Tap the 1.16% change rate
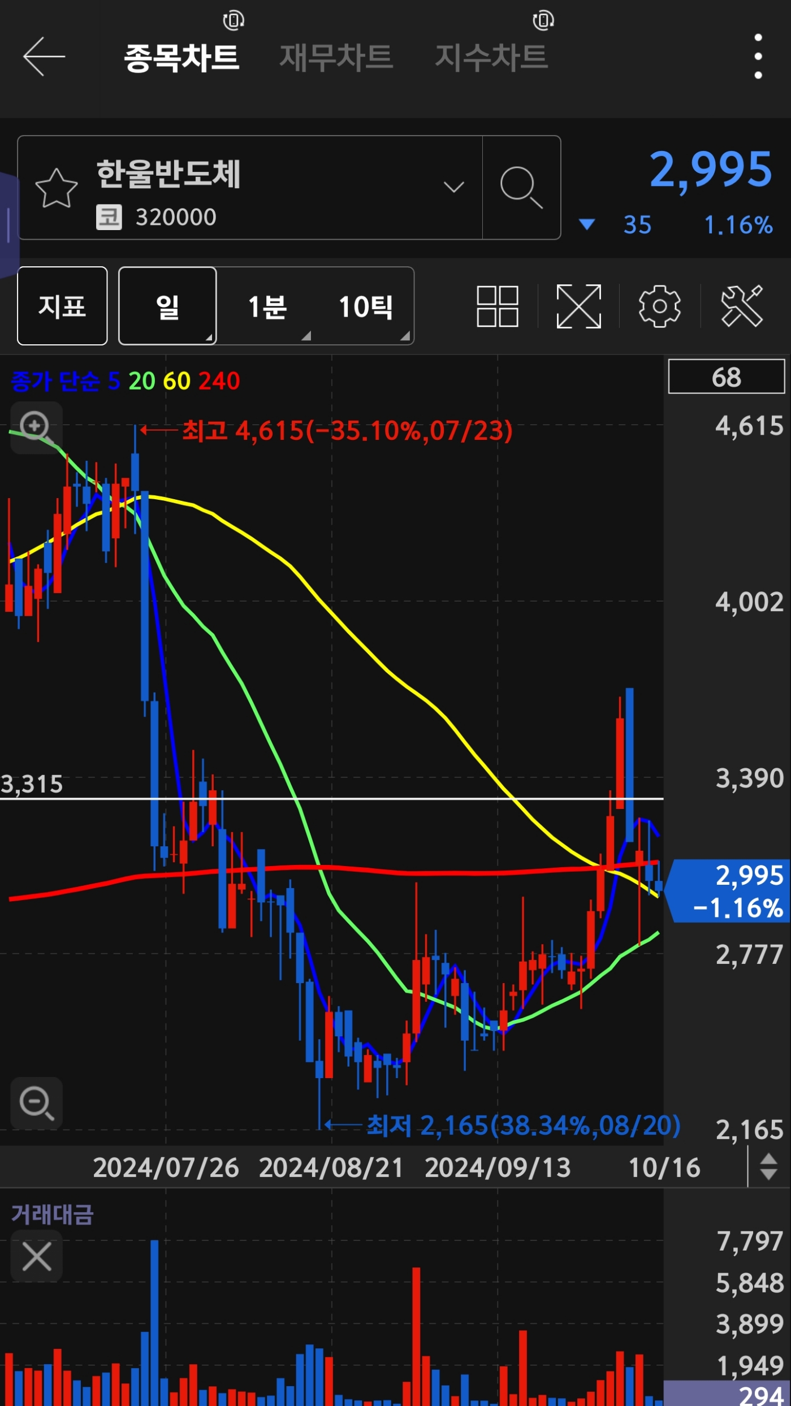The height and width of the screenshot is (1406, 791). click(x=738, y=226)
